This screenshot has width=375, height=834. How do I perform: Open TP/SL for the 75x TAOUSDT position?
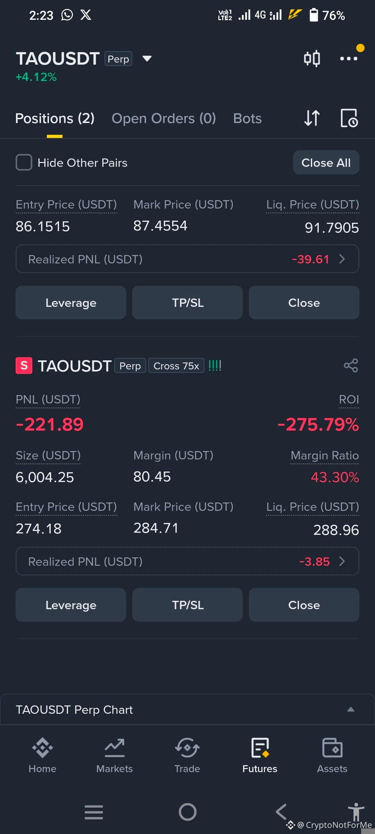pyautogui.click(x=187, y=605)
